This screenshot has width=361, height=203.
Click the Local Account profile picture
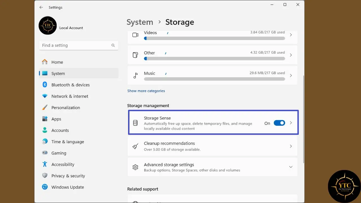(x=48, y=25)
